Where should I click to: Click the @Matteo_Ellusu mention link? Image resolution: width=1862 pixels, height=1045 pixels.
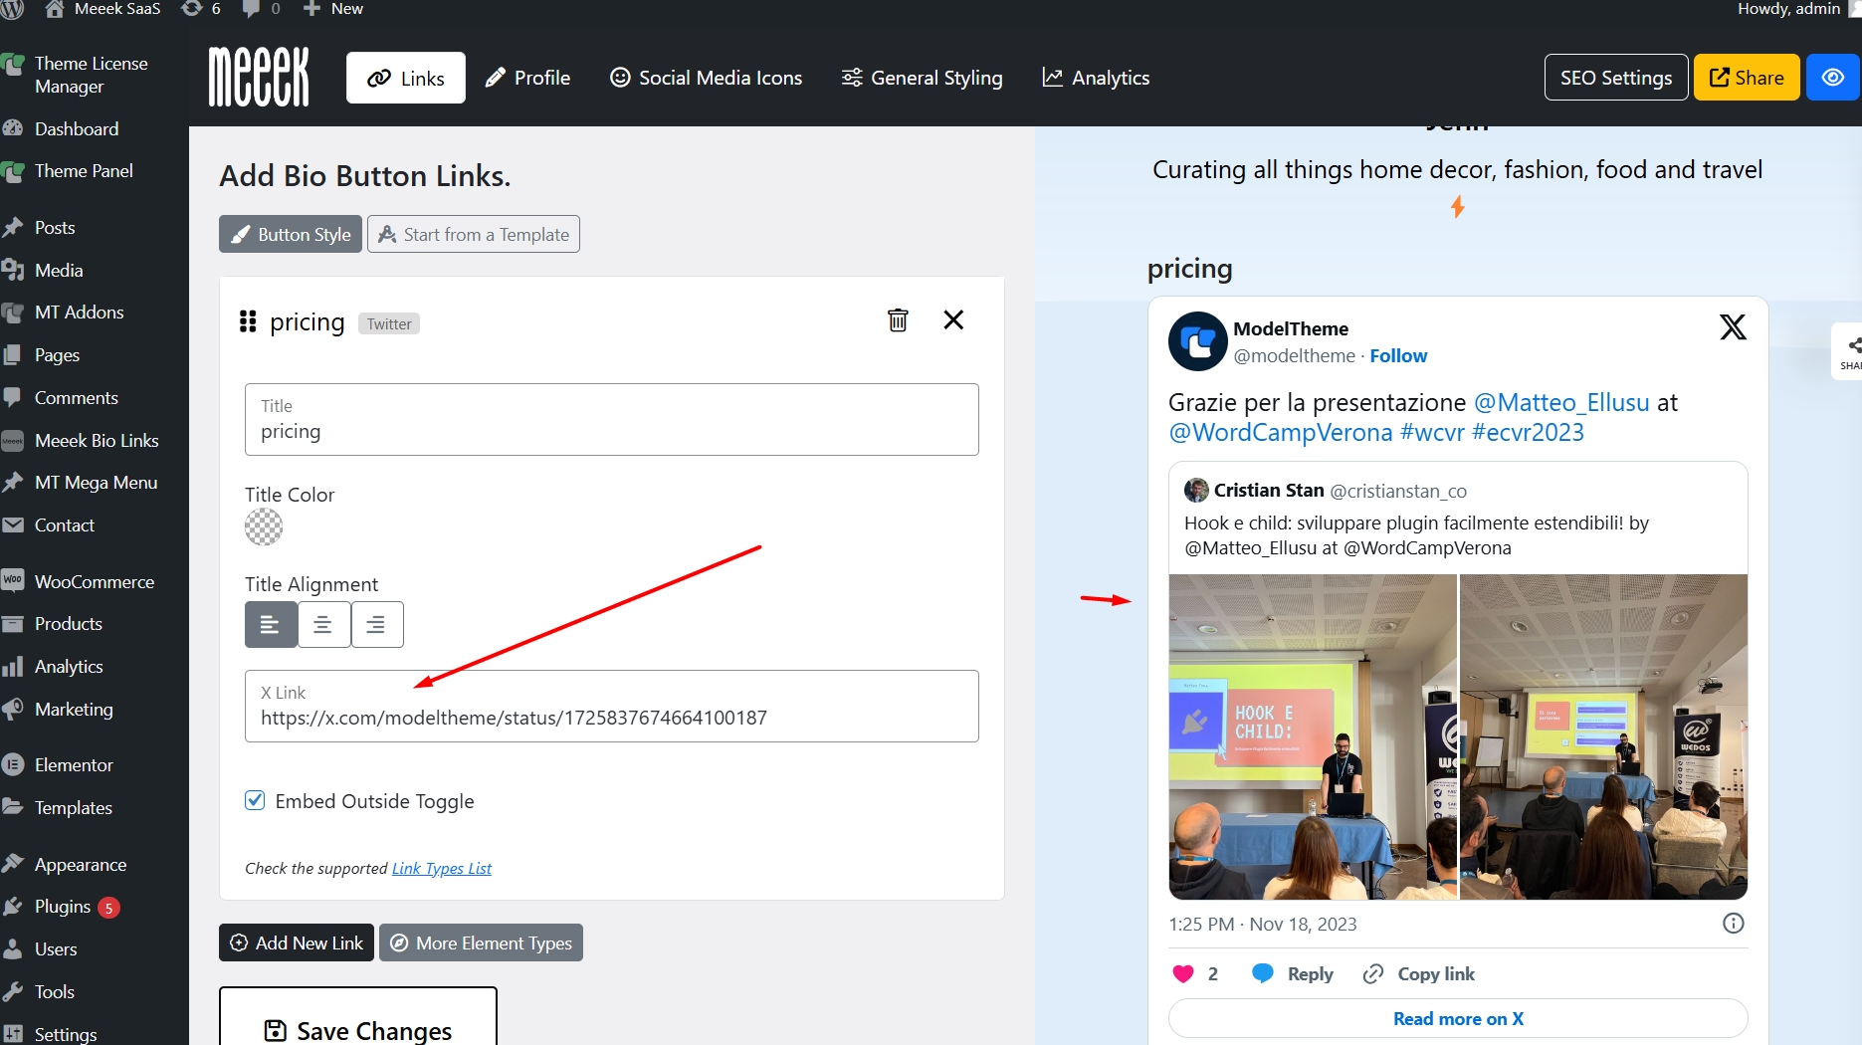1561,402
